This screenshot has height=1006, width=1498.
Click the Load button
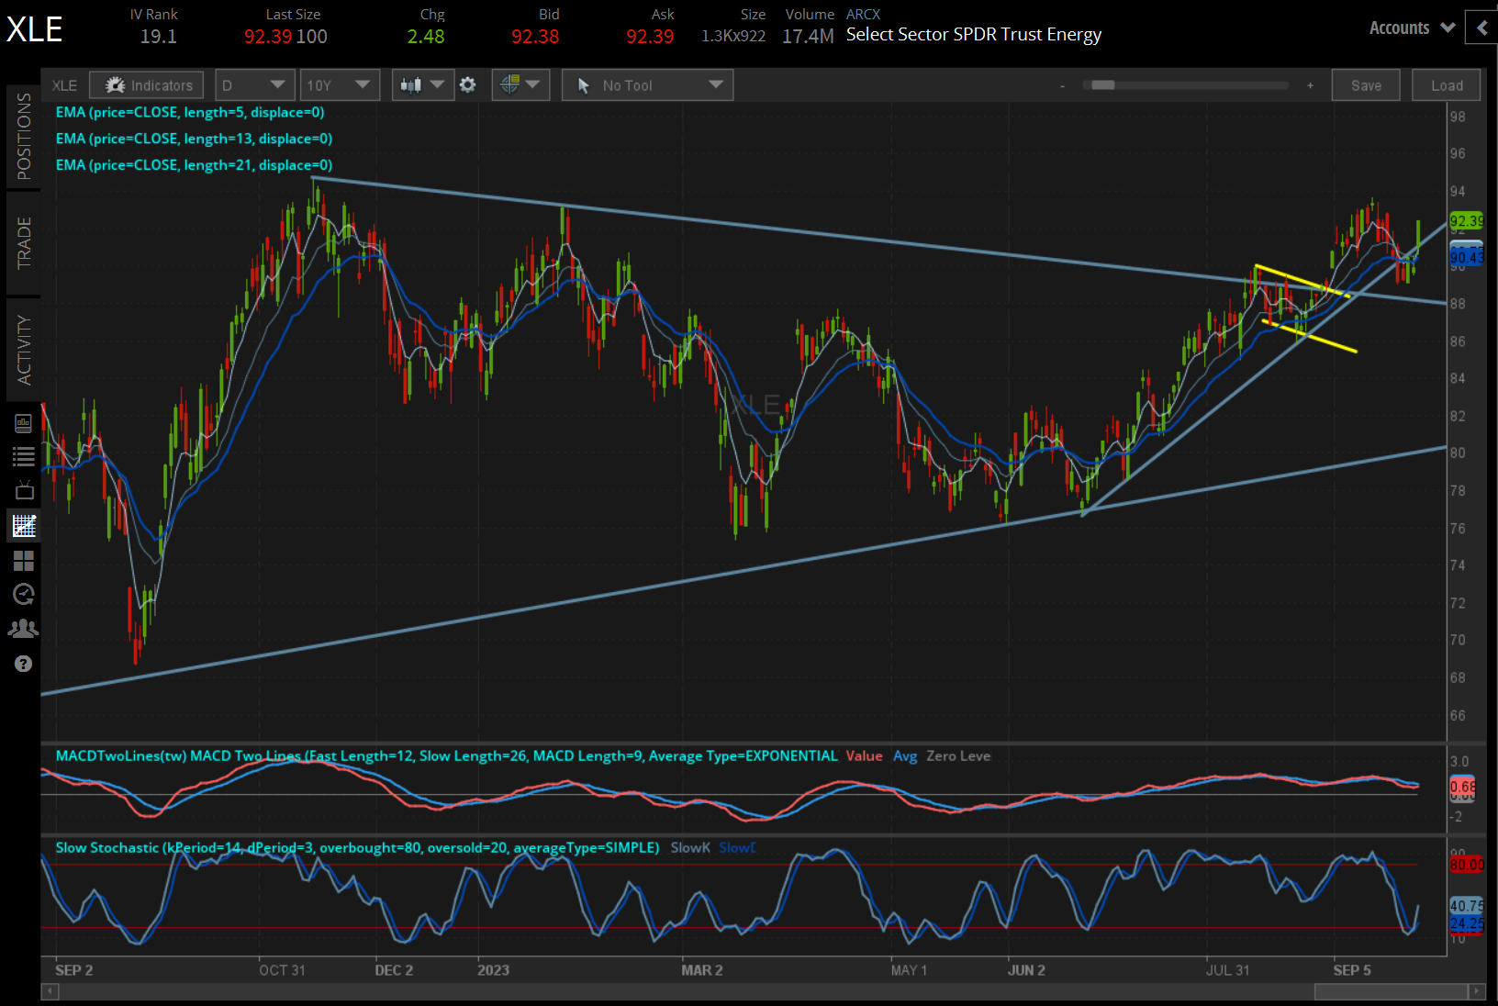[1446, 84]
